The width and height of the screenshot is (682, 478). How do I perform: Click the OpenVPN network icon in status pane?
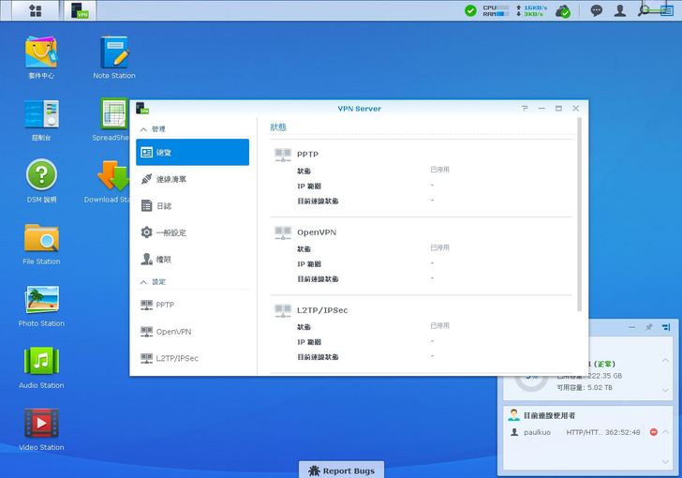[283, 232]
